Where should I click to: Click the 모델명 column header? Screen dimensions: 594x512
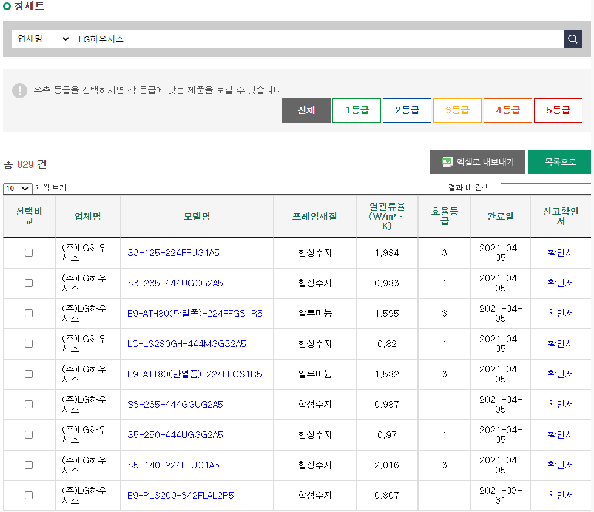[x=197, y=216]
